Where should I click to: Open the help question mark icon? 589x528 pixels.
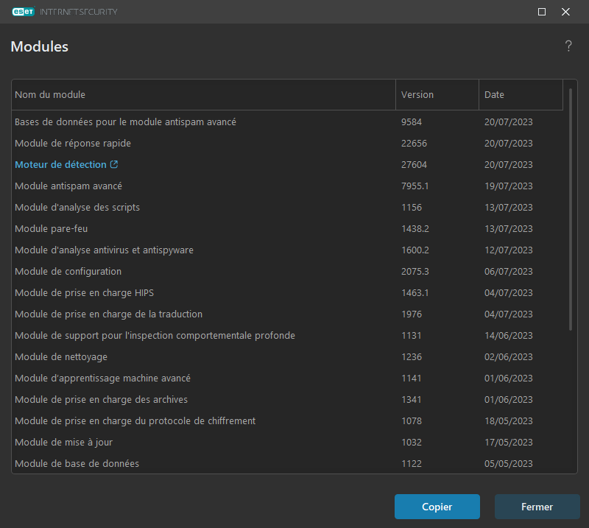[x=568, y=46]
